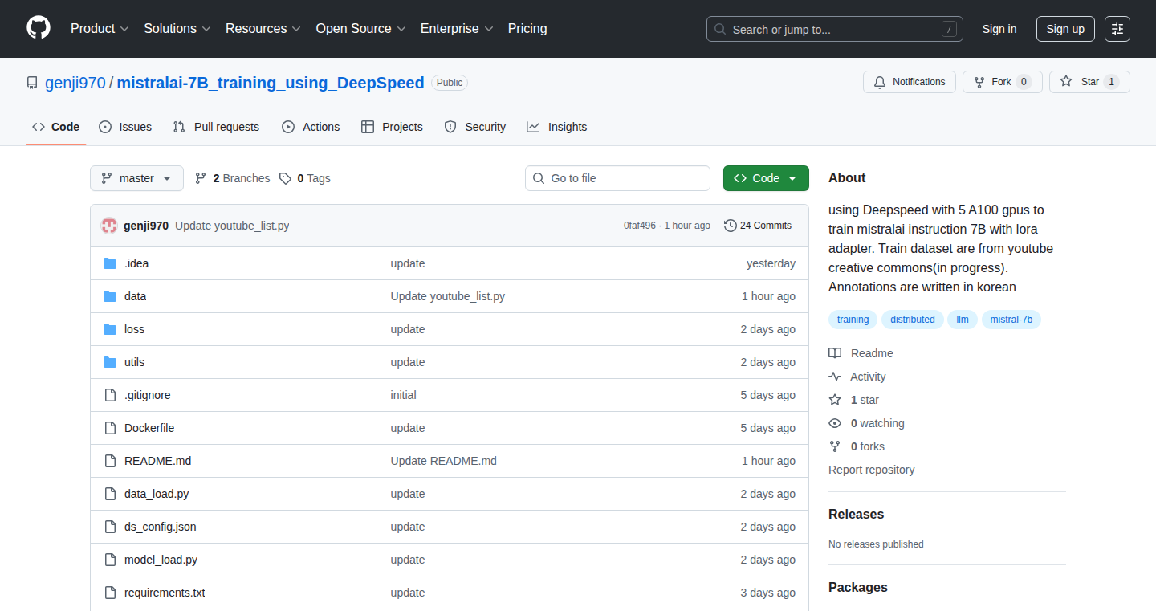Viewport: 1156px width, 611px height.
Task: Open the .idea folder icon
Action: 110,263
